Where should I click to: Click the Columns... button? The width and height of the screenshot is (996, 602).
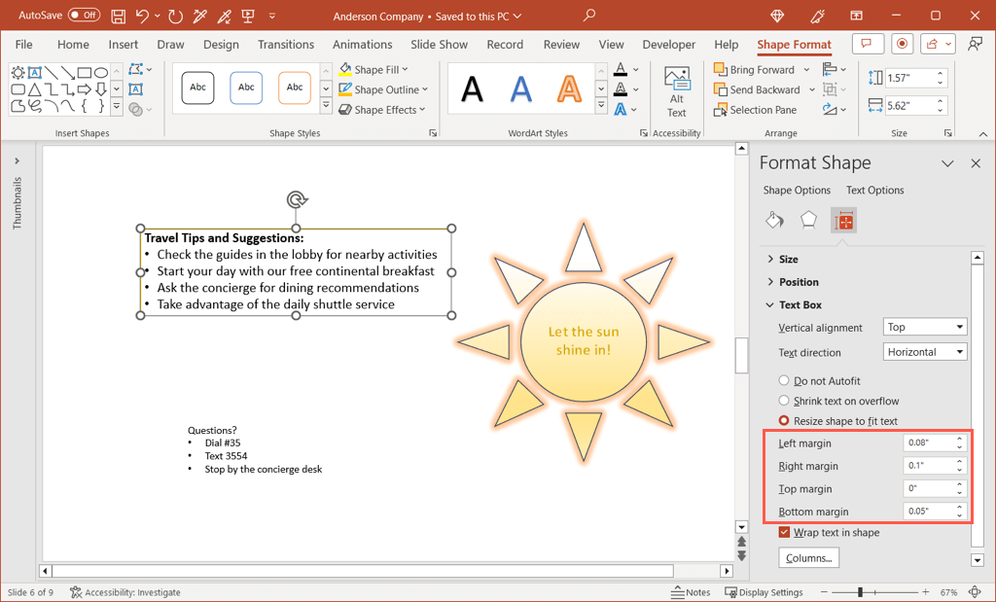click(x=808, y=558)
